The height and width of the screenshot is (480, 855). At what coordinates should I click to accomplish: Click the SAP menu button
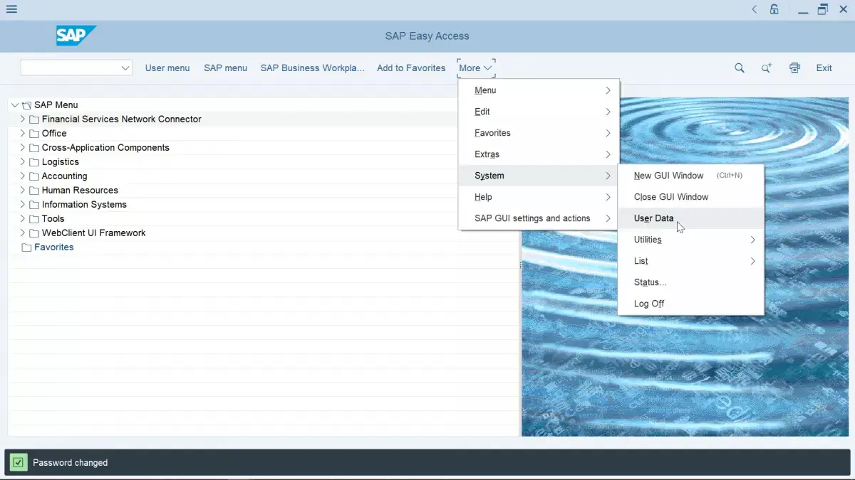pos(225,68)
